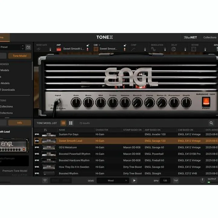Toggle the Noise Gate power switch
This screenshot has width=218, height=218.
[50, 49]
